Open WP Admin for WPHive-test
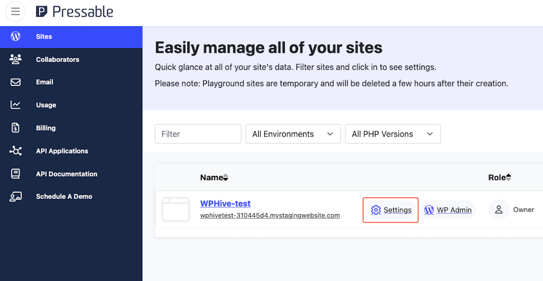The width and height of the screenshot is (543, 281). coord(448,210)
